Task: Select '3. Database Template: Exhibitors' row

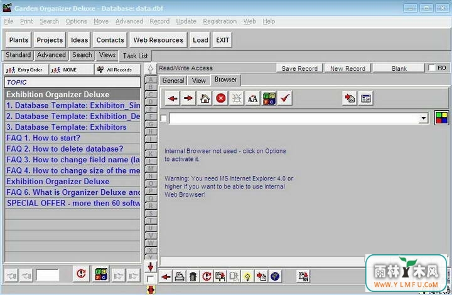Action: [73, 127]
